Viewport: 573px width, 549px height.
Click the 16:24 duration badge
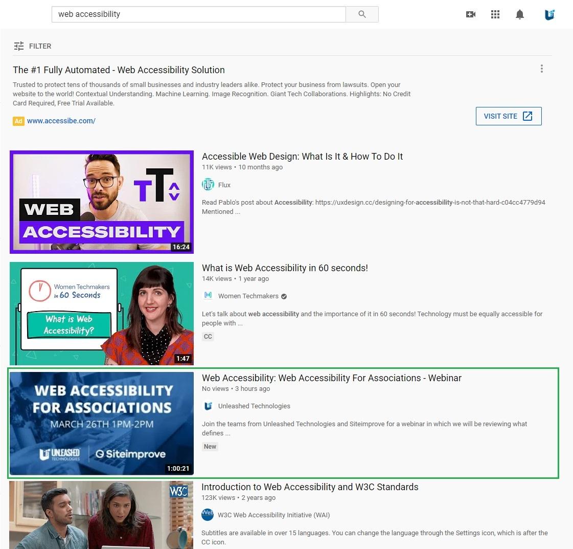(x=181, y=247)
